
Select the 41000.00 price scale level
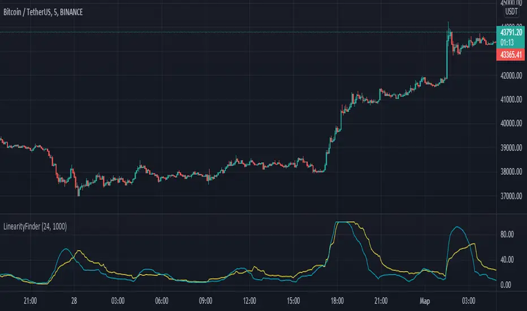coord(511,100)
